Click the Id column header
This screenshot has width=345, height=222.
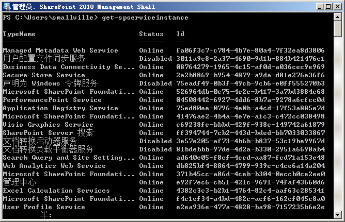click(180, 34)
